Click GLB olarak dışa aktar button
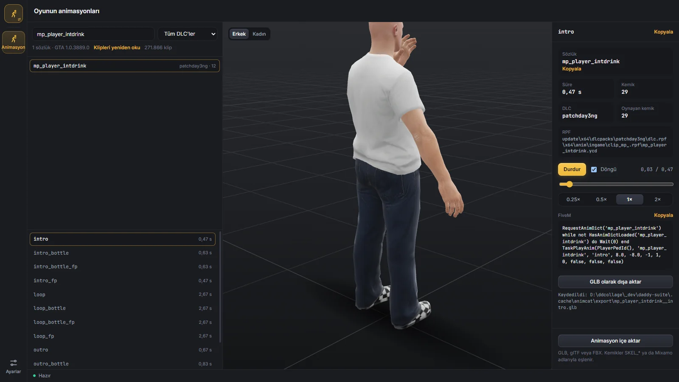The width and height of the screenshot is (679, 382). 615,282
